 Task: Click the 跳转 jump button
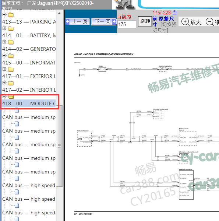point(145,21)
